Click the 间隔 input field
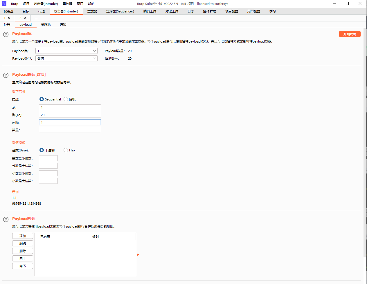Image resolution: width=367 pixels, height=284 pixels. [x=70, y=122]
